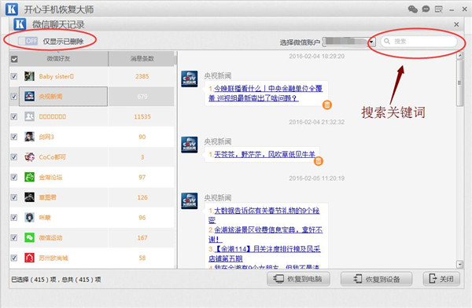The width and height of the screenshot is (472, 308).
Task: Click the orange deleted badge on first message
Action: [x=327, y=104]
